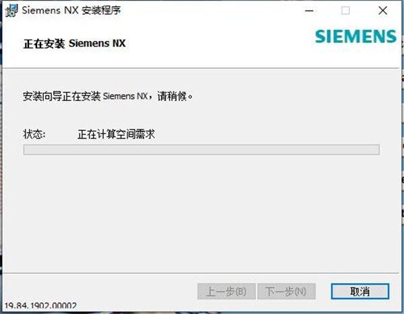The image size is (404, 314).
Task: Close the installer with the X button
Action: 383,11
